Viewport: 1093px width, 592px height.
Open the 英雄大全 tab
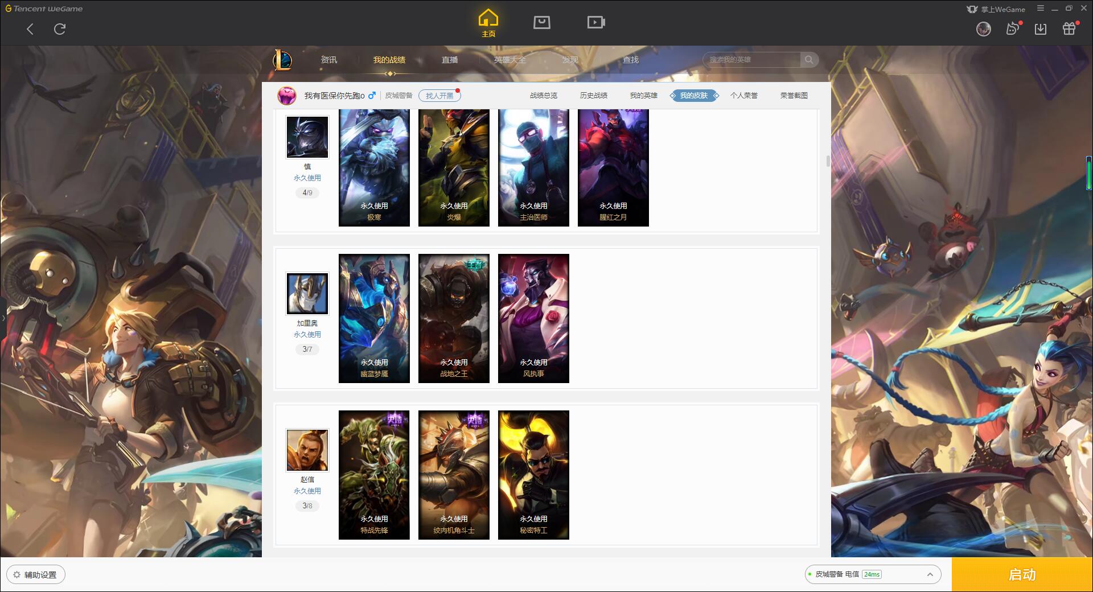pyautogui.click(x=510, y=60)
